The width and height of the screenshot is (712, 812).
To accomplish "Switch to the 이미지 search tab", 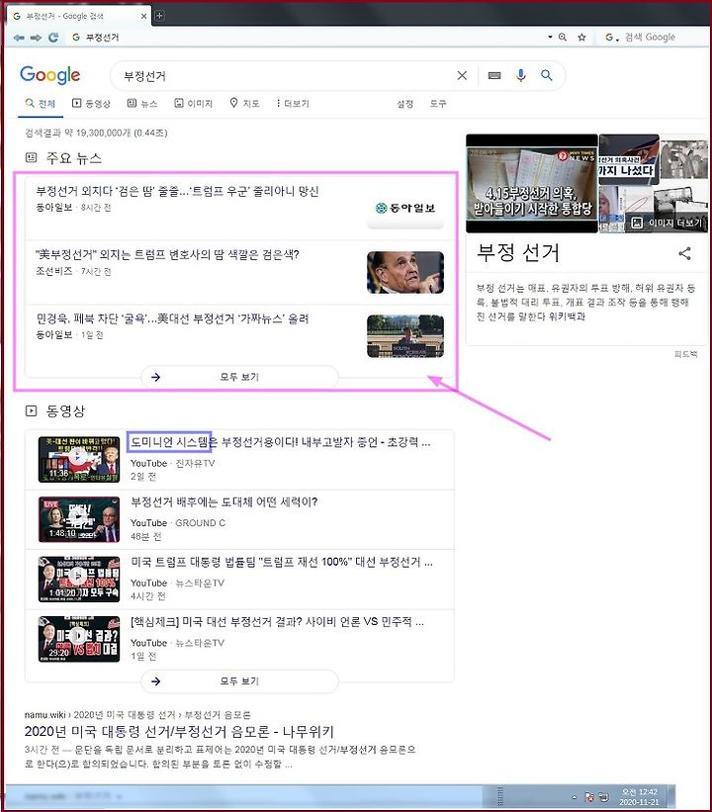I will 194,104.
